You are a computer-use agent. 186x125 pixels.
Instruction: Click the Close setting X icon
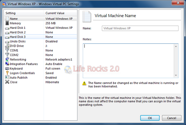(7, 82)
